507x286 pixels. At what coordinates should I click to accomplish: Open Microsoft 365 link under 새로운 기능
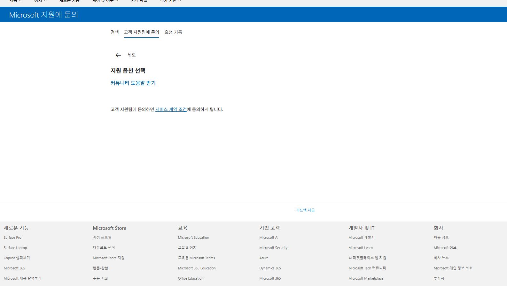tap(14, 268)
